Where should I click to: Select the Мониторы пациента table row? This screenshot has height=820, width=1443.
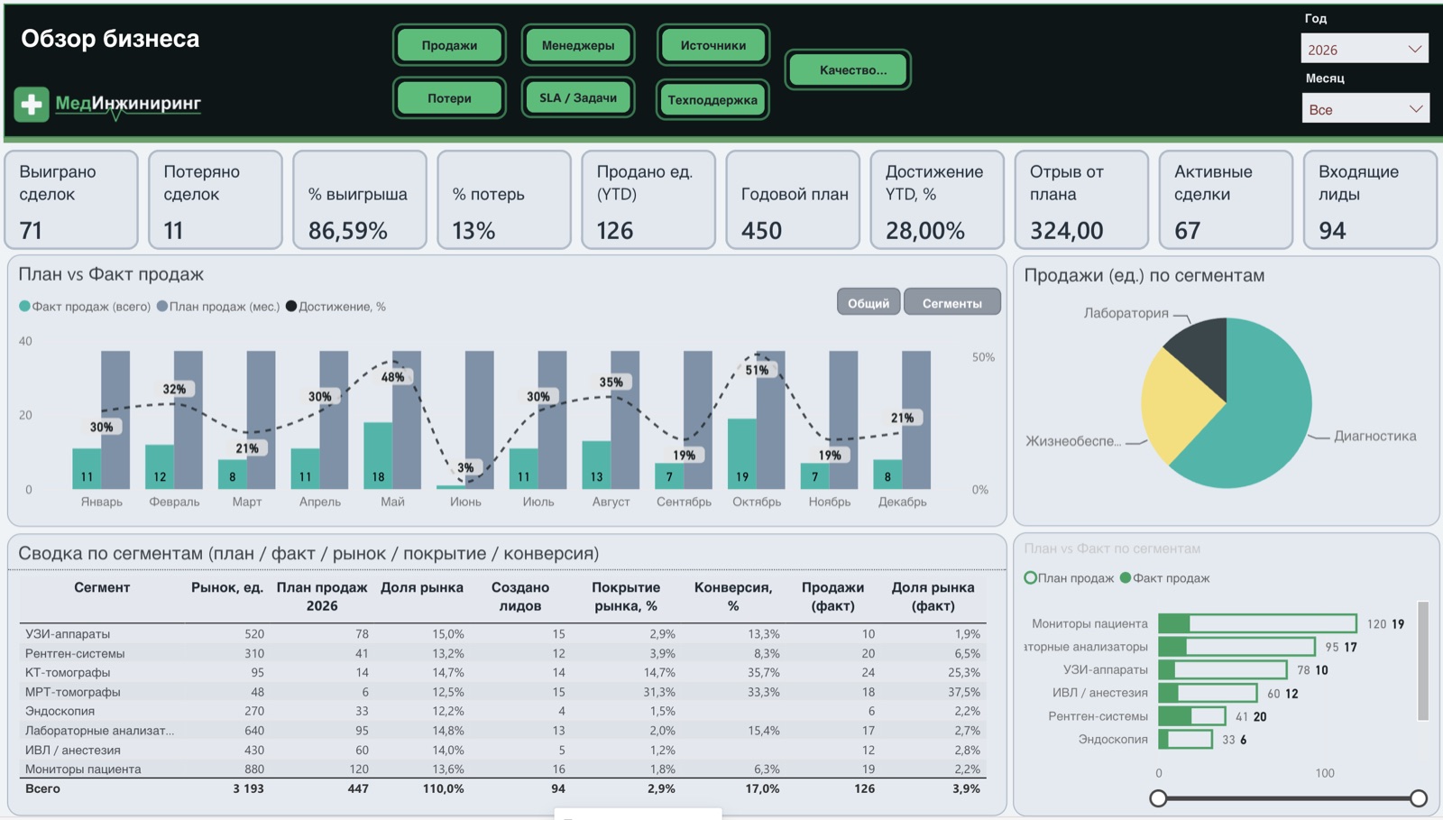[x=502, y=769]
